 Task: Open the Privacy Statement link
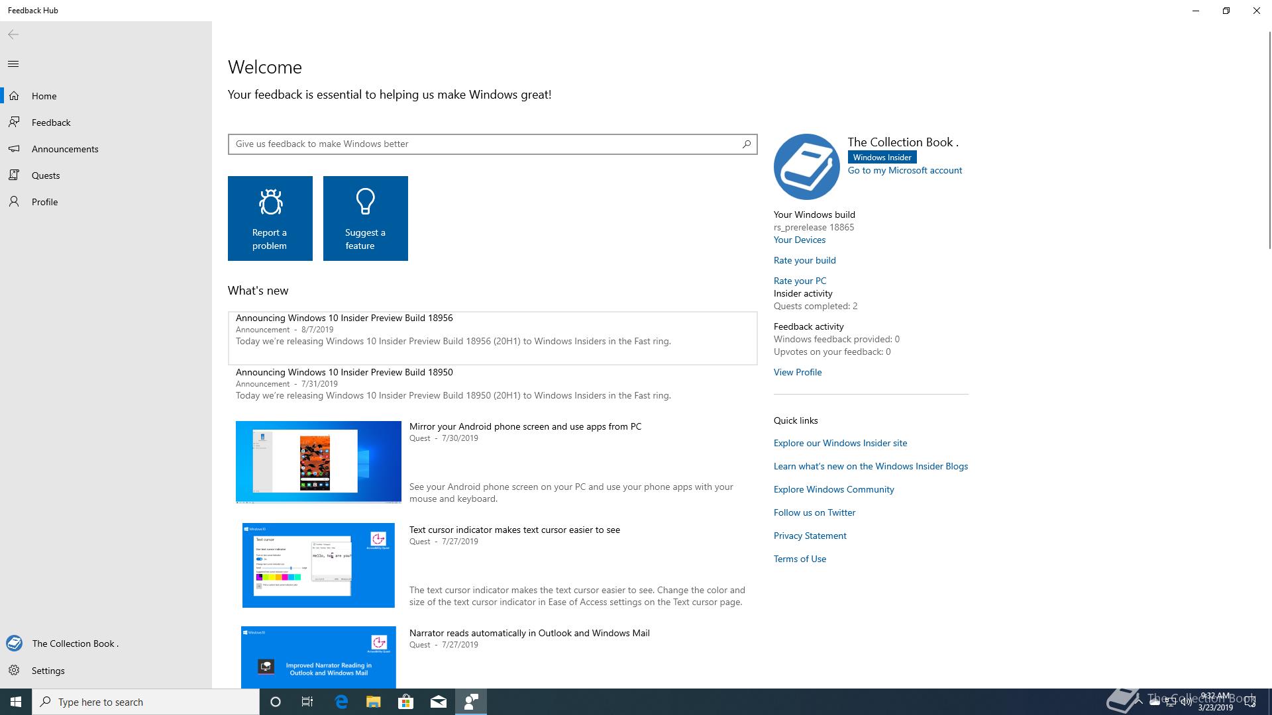tap(810, 536)
